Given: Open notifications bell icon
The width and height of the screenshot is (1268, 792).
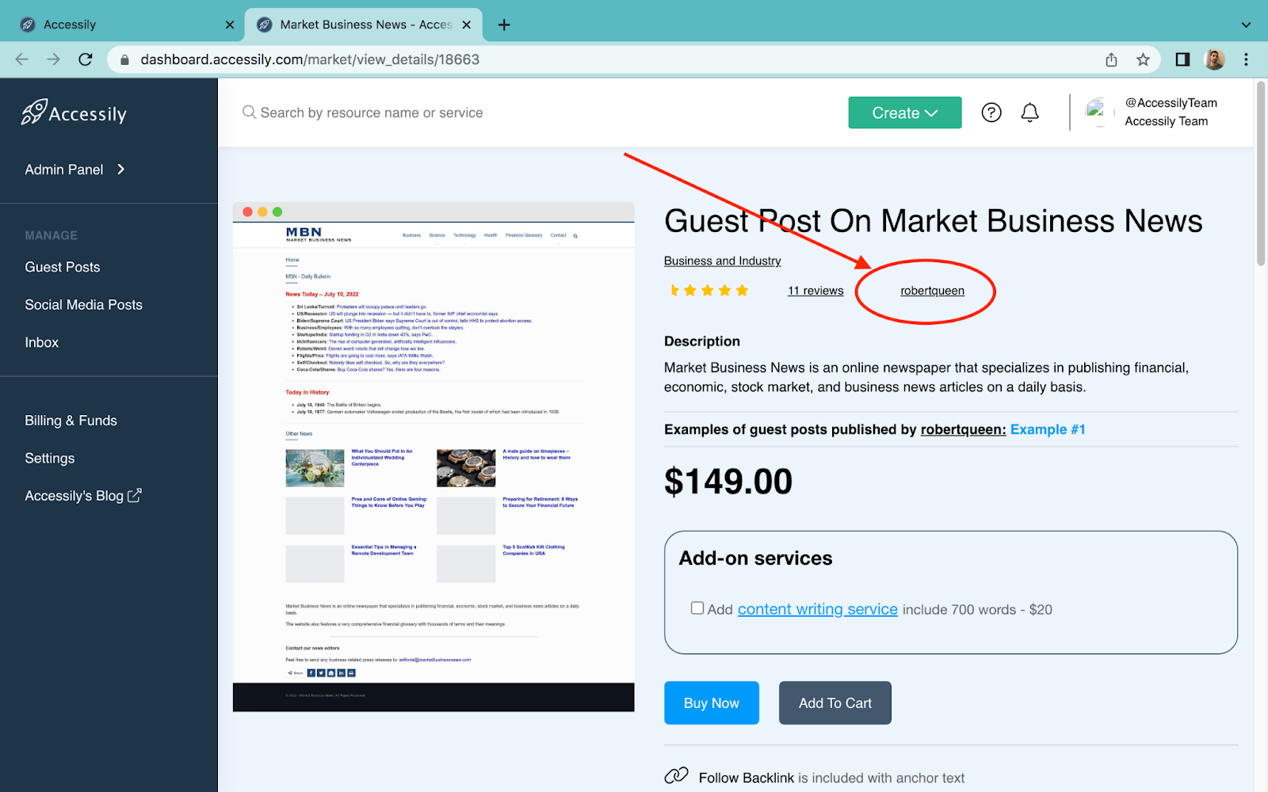Looking at the screenshot, I should (1029, 112).
